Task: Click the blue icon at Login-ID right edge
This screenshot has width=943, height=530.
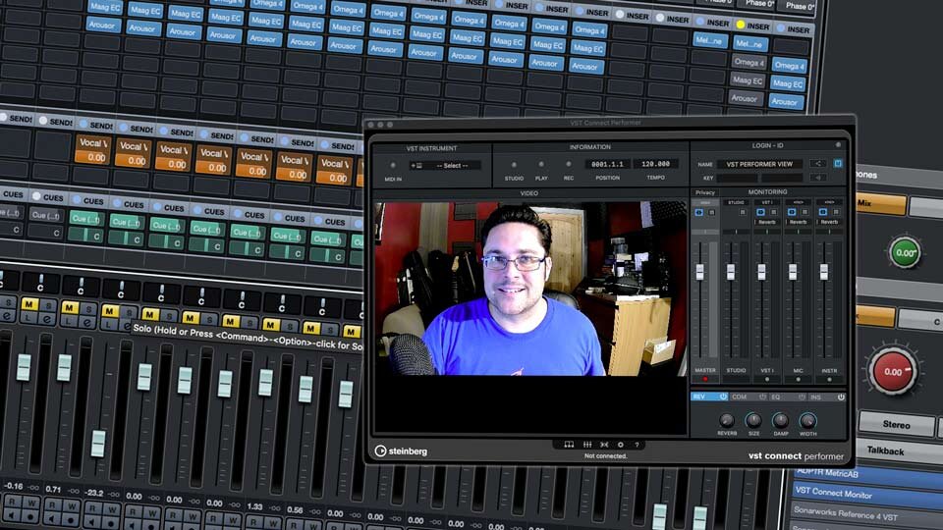Action: tap(838, 164)
